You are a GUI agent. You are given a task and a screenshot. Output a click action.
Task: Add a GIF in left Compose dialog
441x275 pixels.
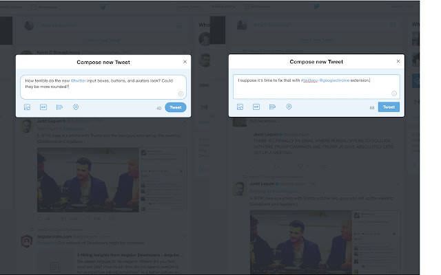pos(43,107)
